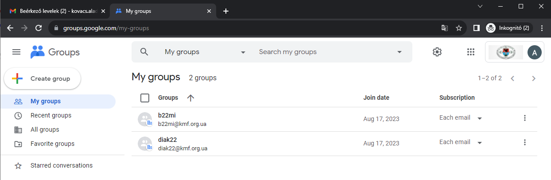Open the search options dropdown arrow
Screen dimensions: 551x180
pyautogui.click(x=400, y=52)
